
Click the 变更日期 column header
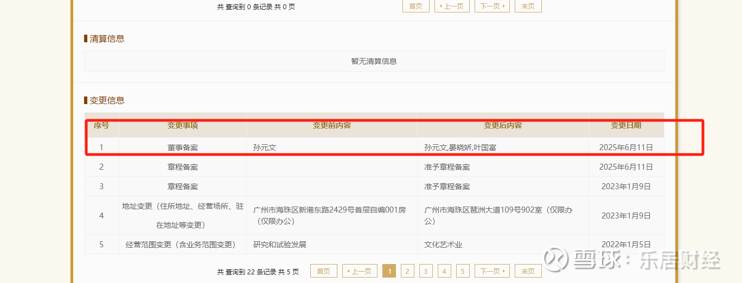coord(626,125)
